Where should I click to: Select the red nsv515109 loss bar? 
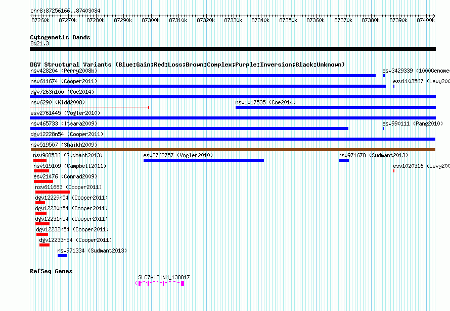41,171
